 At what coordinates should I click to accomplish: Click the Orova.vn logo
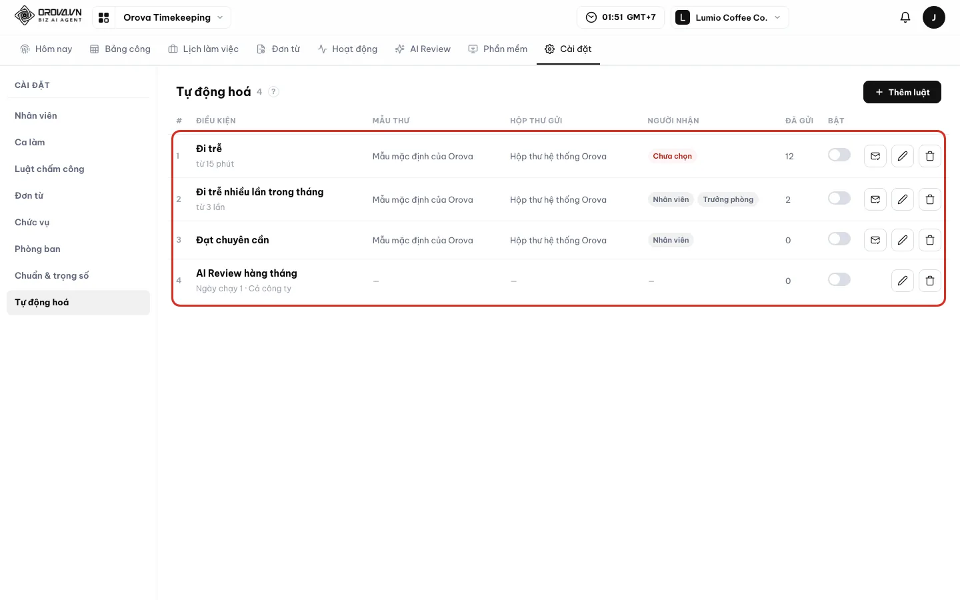click(x=48, y=15)
